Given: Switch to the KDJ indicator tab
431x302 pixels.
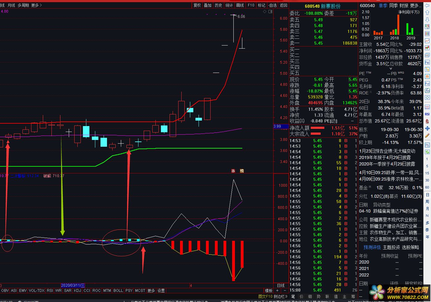Looking at the screenshot, I should (77, 291).
